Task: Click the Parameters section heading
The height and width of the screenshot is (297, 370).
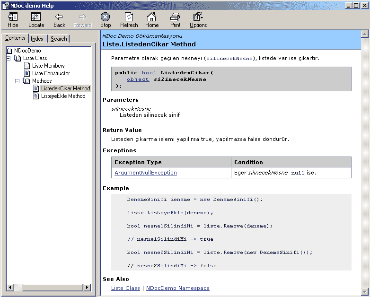Action: point(121,100)
